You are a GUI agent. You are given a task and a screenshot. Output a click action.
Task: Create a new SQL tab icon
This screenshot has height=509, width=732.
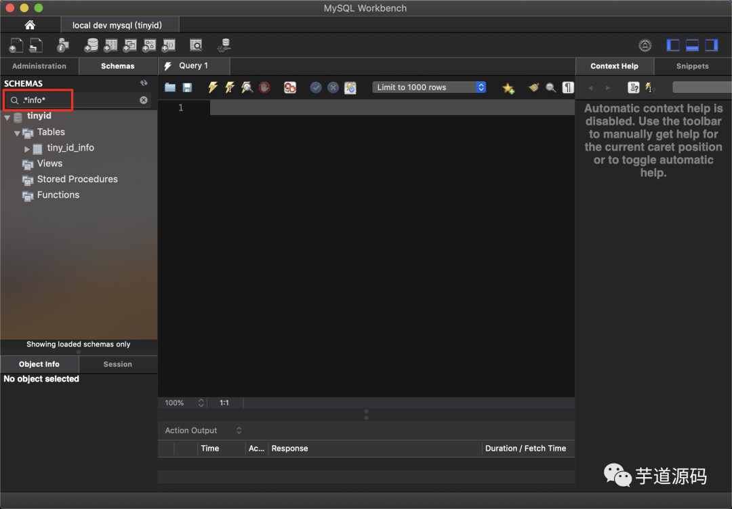(16, 45)
